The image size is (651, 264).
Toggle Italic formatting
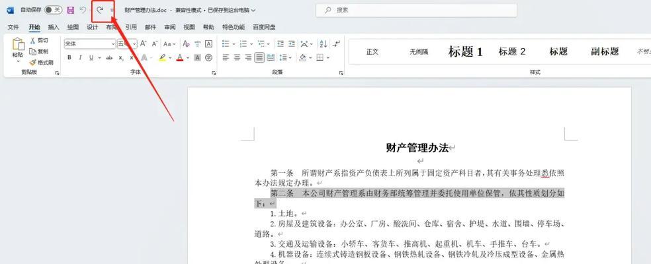(x=80, y=57)
